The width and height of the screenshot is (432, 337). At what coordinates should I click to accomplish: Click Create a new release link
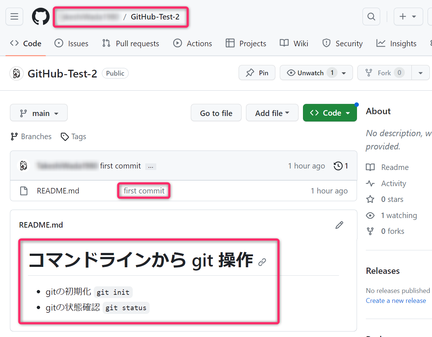(x=396, y=301)
